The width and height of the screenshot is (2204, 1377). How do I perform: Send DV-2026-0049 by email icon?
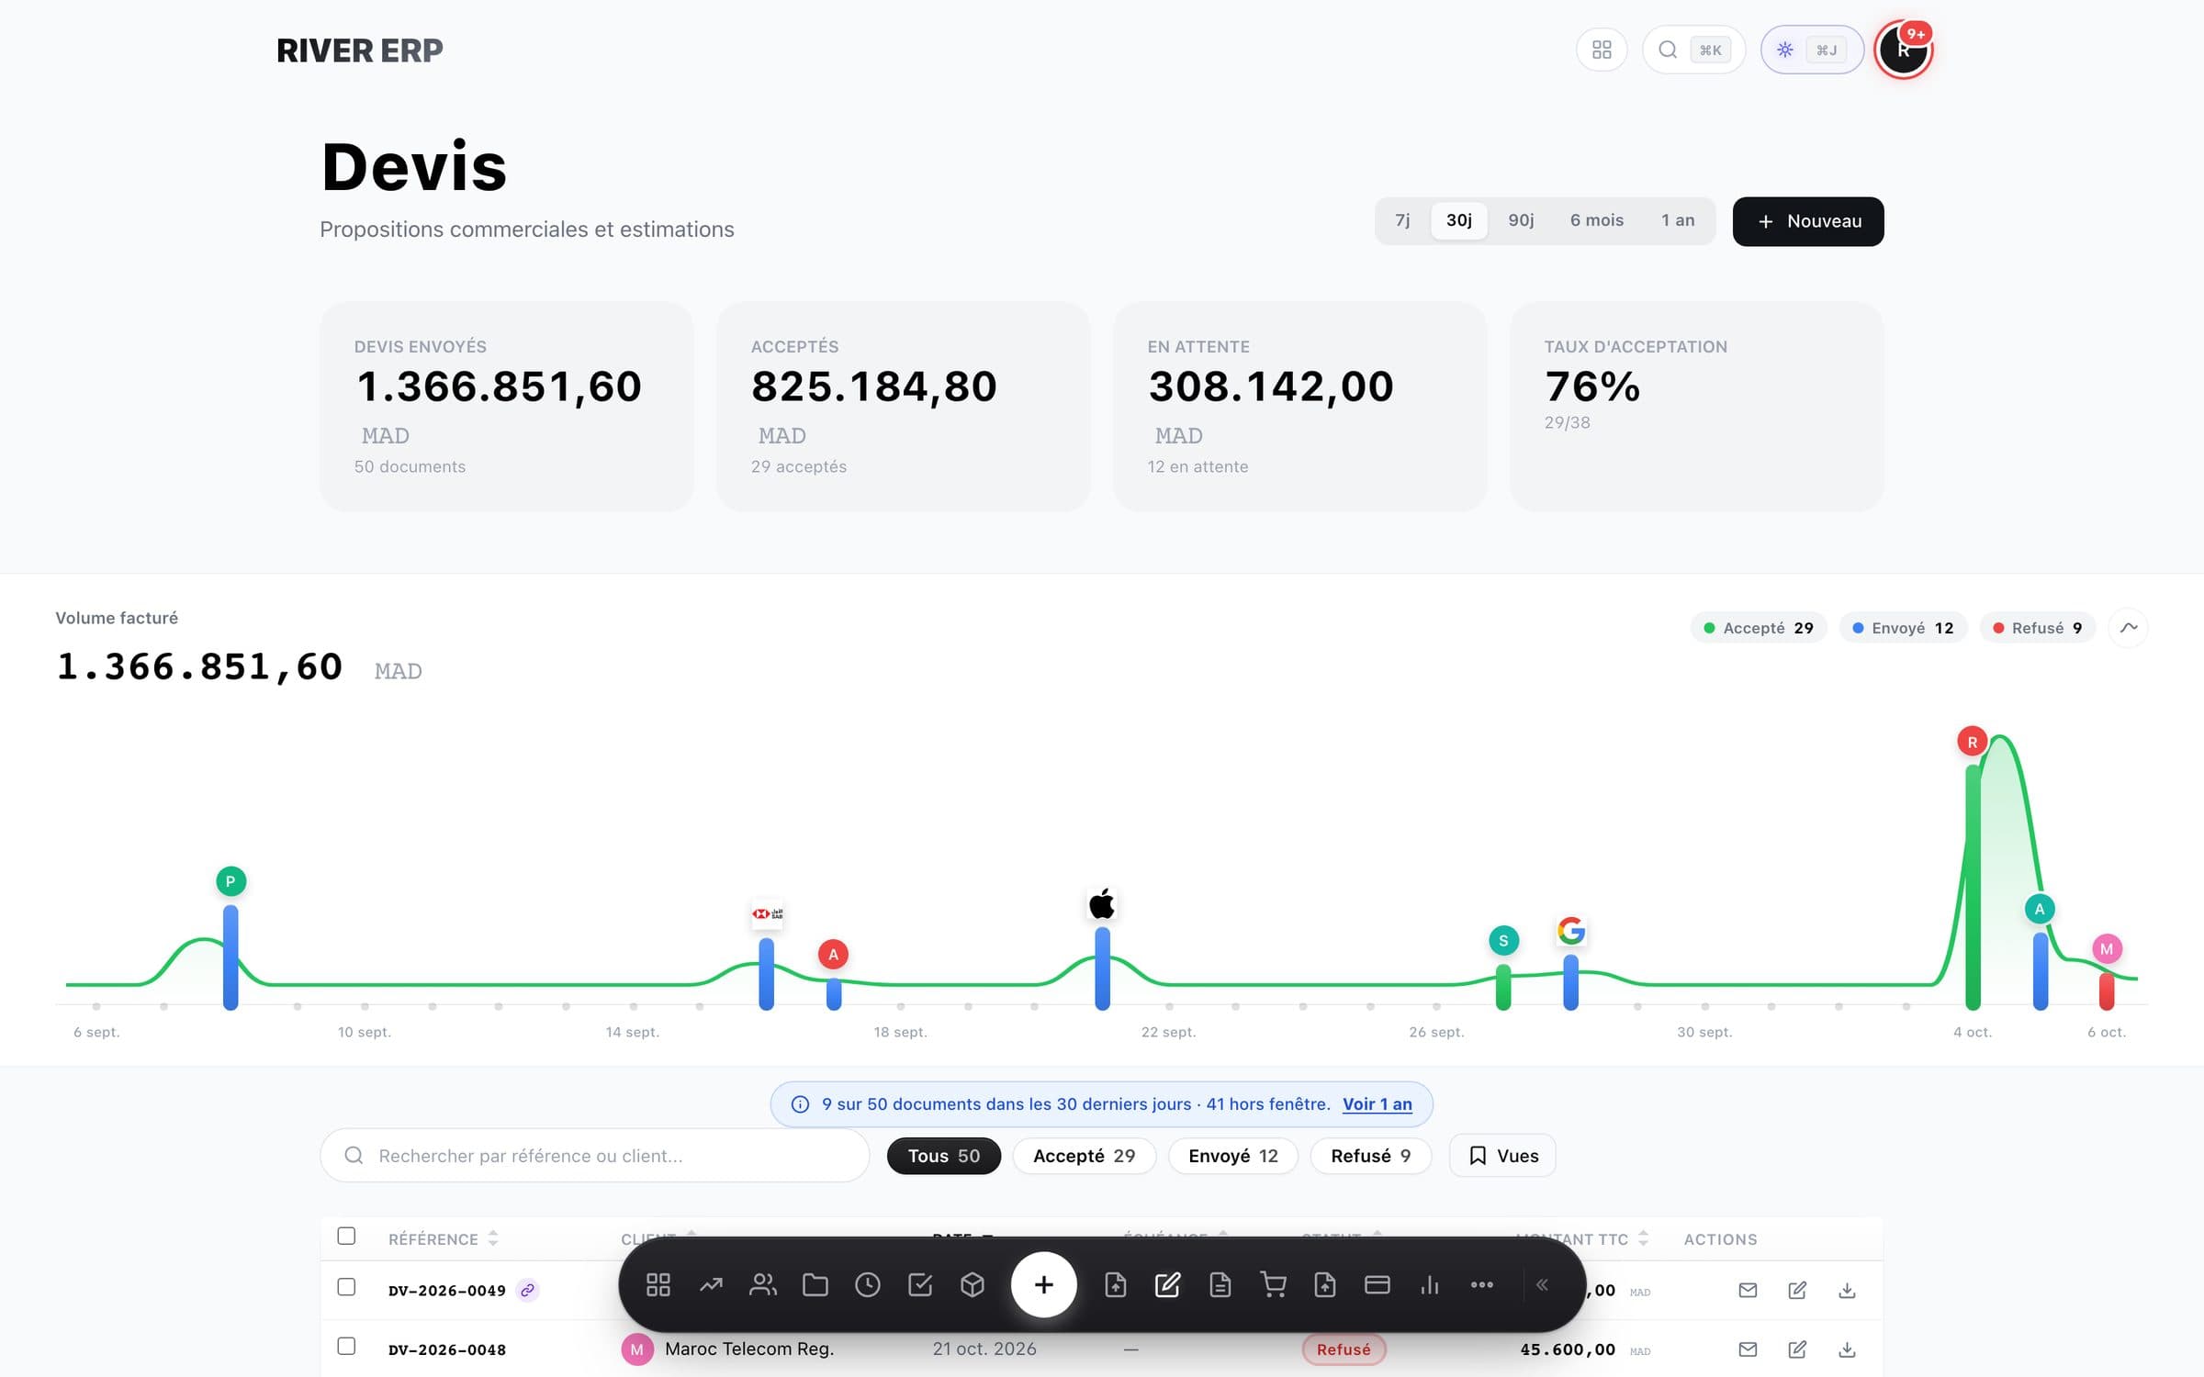[x=1748, y=1290]
